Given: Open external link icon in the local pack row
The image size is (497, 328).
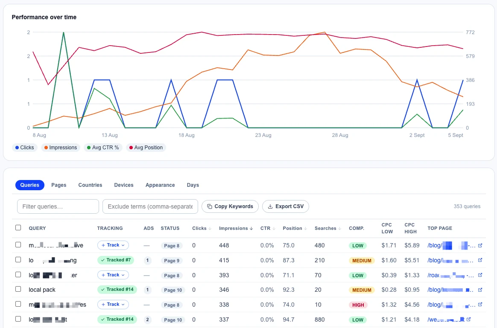Looking at the screenshot, I should tap(480, 290).
